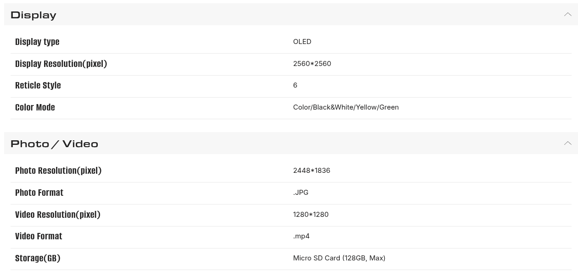Select the Display Resolution(pixel) label
This screenshot has height=276, width=578.
coord(61,64)
